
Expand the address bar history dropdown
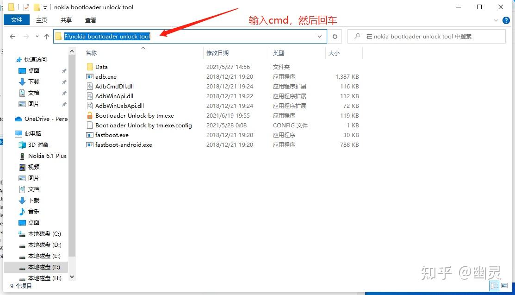pos(320,37)
